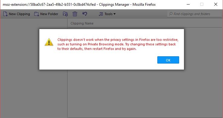
Task: Click the Clipping Name column header
Action: (82, 23)
